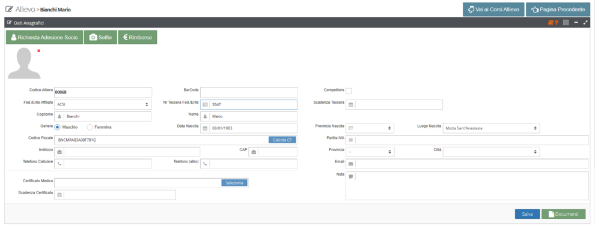595x226 pixels.
Task: Click the gray square icon in panel header
Action: 566,23
